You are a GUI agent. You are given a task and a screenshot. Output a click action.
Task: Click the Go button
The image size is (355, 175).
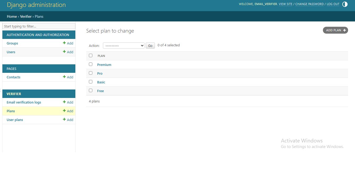tap(150, 46)
